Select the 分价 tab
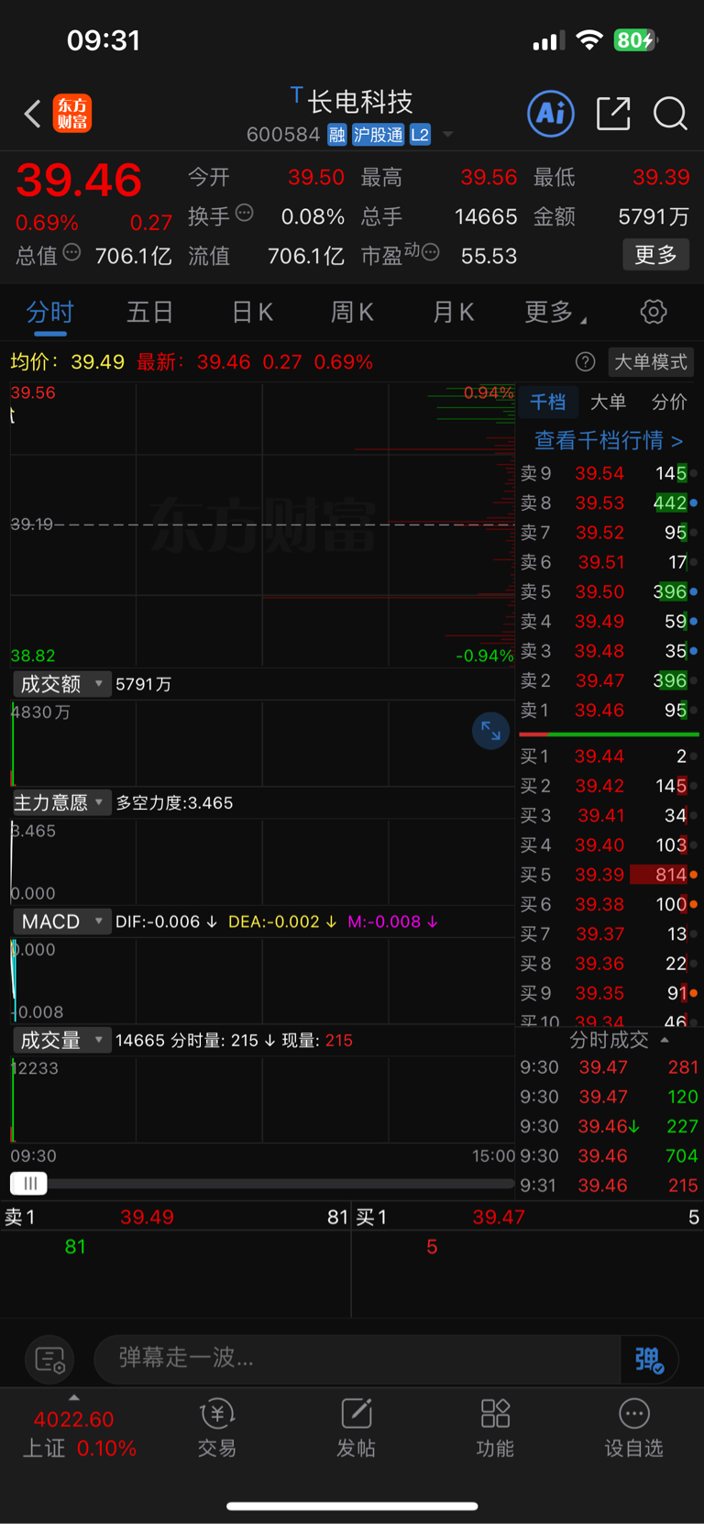The width and height of the screenshot is (704, 1524). coord(669,402)
